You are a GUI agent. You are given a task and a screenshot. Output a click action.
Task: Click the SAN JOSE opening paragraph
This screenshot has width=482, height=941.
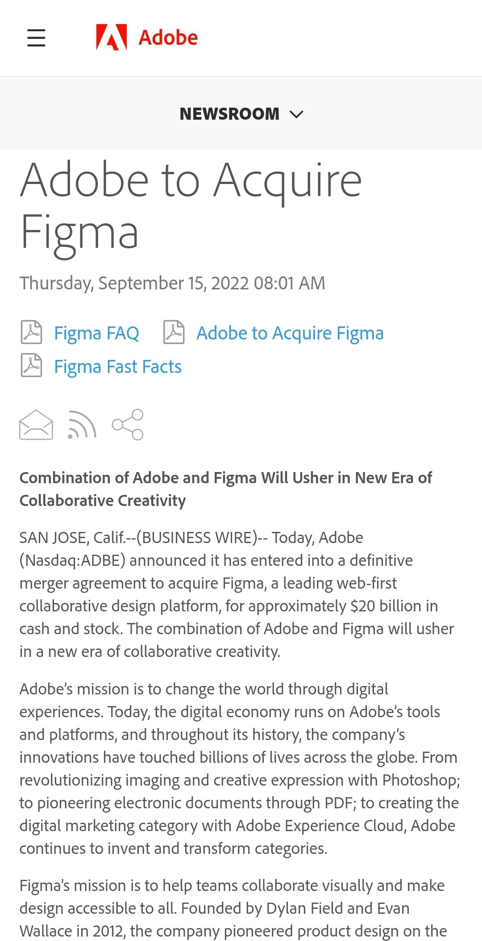click(237, 594)
